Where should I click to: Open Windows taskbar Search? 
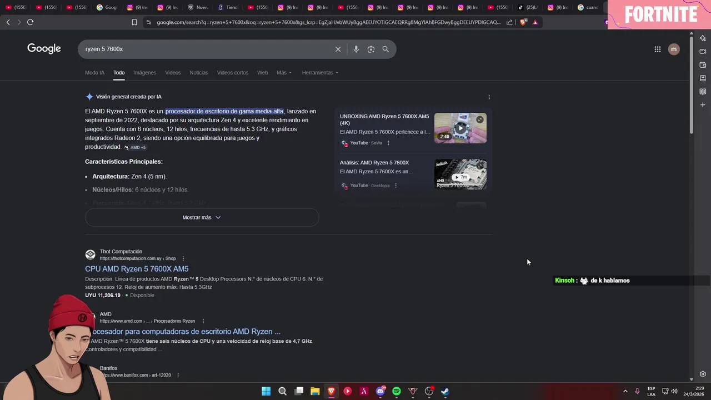282,391
